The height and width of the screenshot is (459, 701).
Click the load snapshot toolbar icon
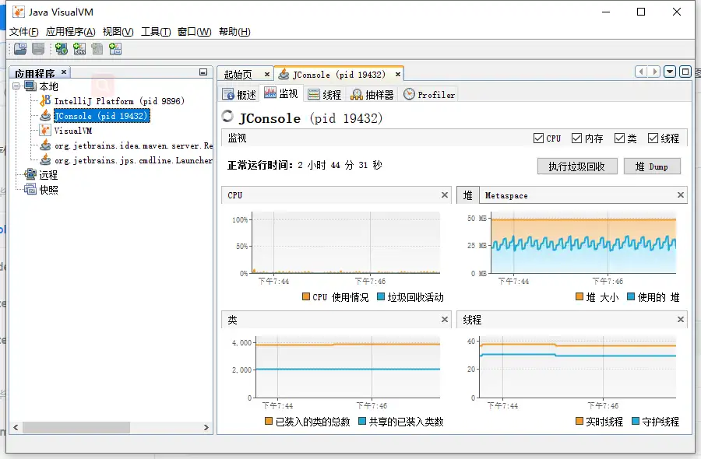pos(20,49)
